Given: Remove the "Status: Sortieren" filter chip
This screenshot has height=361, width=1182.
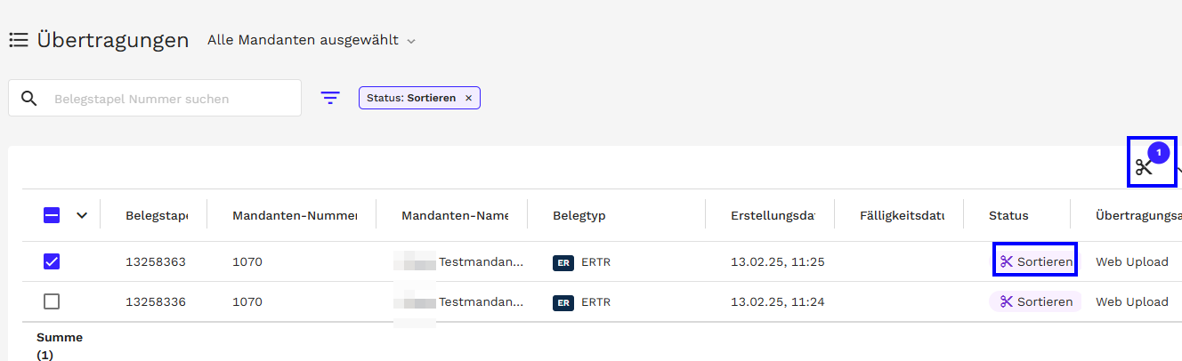Looking at the screenshot, I should (x=468, y=98).
